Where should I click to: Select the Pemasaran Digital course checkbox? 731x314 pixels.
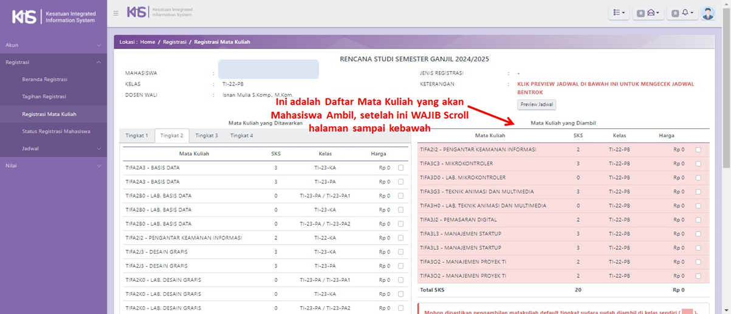coord(698,220)
